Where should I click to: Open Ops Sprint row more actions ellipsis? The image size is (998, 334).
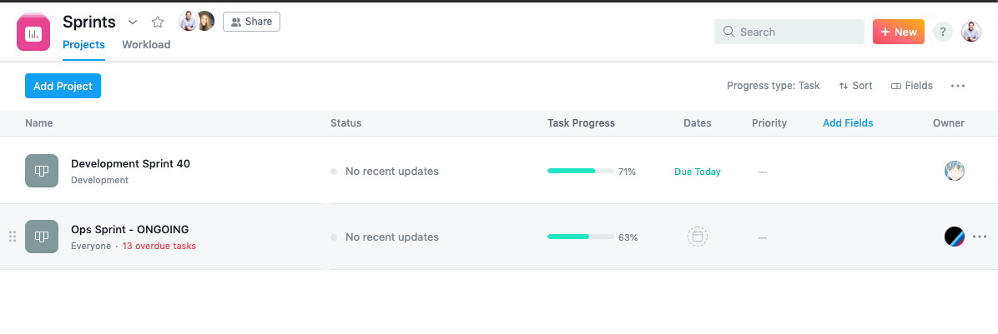pyautogui.click(x=980, y=237)
